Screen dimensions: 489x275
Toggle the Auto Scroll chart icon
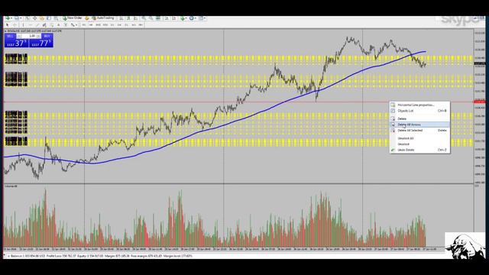167,18
